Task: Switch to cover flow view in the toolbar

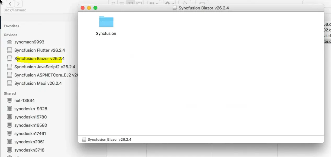Action: tap(139, 3)
